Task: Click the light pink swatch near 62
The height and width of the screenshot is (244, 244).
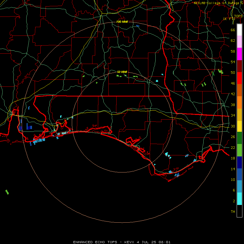Action: (x=239, y=41)
